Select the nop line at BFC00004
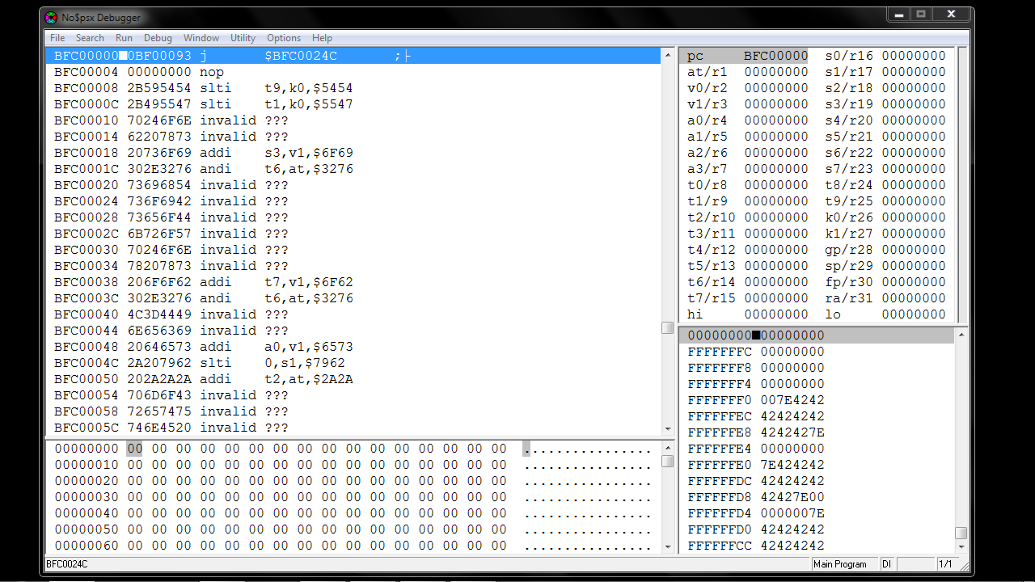The height and width of the screenshot is (582, 1035). pos(353,72)
